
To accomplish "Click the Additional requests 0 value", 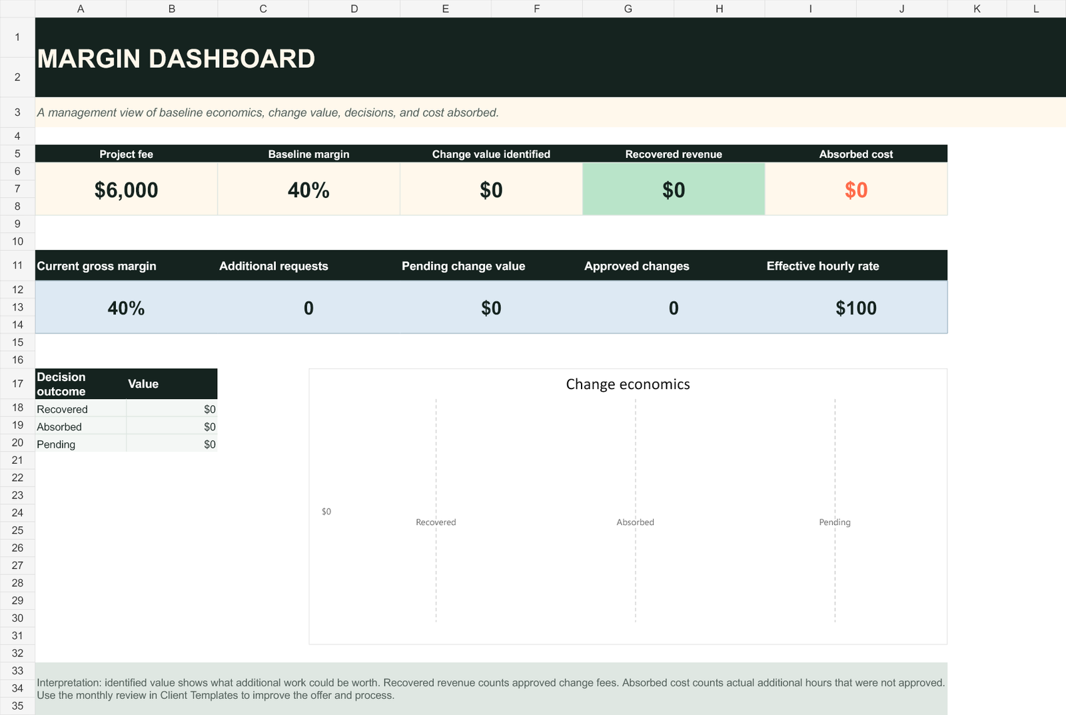I will (308, 308).
